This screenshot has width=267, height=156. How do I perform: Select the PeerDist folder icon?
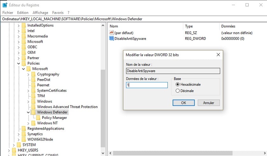(x=33, y=80)
